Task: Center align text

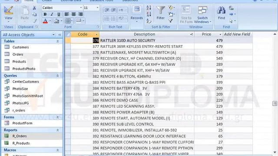Action: click(x=73, y=14)
